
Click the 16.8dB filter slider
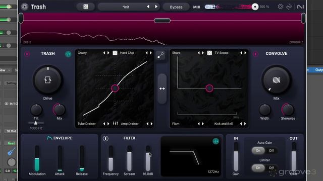(148, 158)
